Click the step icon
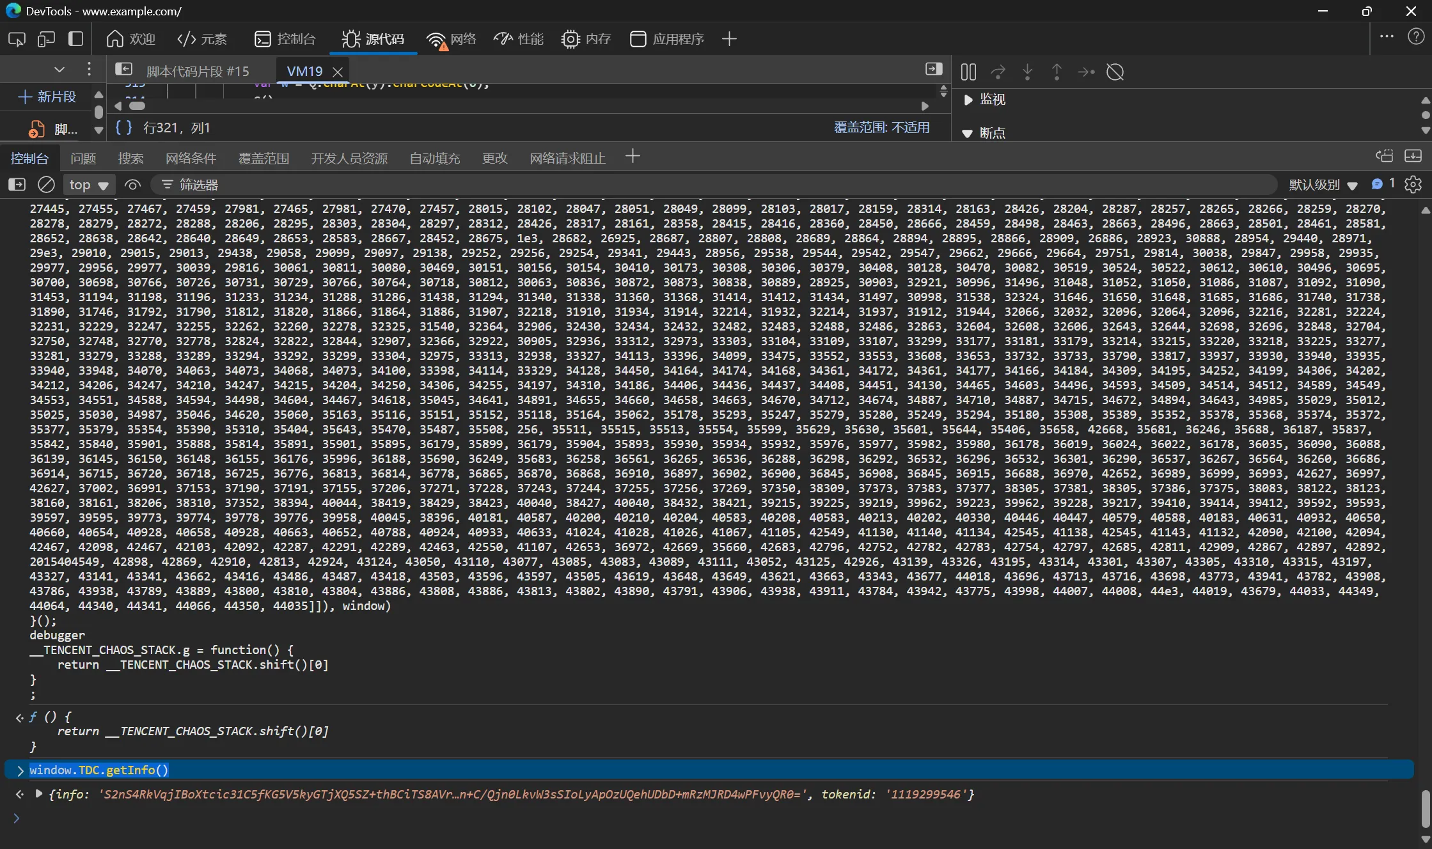1432x849 pixels. click(x=1086, y=72)
